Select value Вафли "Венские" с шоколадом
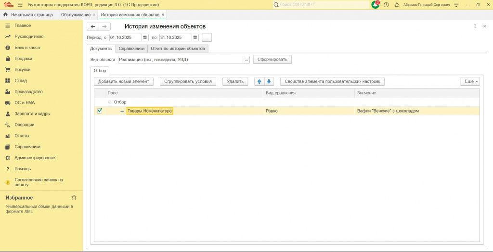The image size is (493, 252). click(x=417, y=111)
